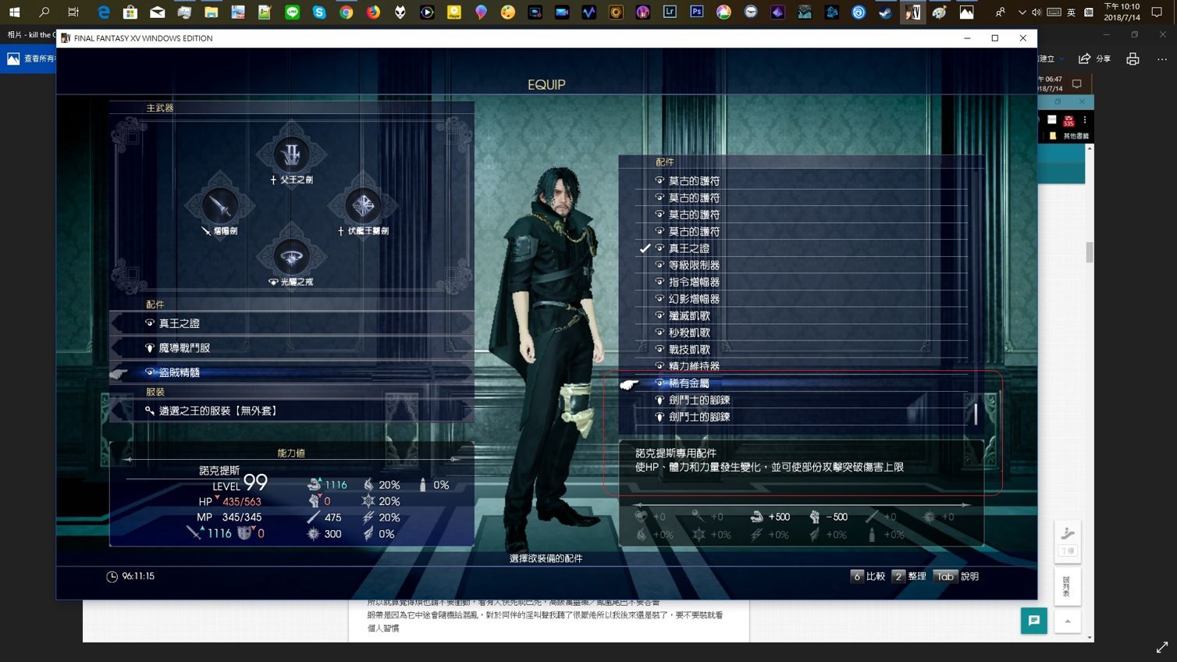Viewport: 1177px width, 662px height.
Task: Launch Microsoft Edge from the taskbar
Action: click(103, 12)
